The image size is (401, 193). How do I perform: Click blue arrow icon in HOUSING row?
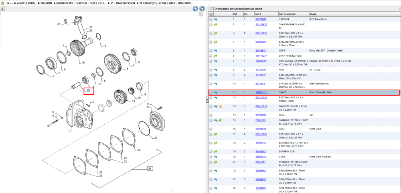point(216,19)
